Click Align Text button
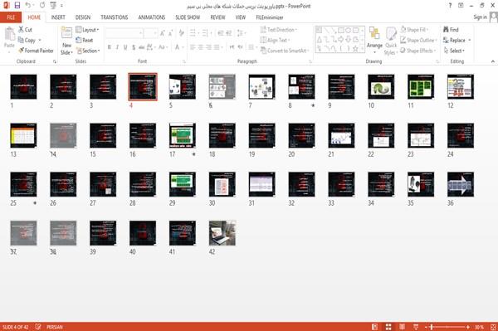 [x=275, y=40]
